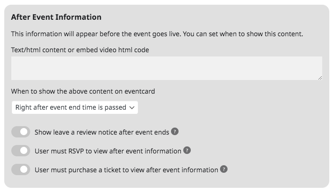
Task: Show help for ticket purchase requirement
Action: pos(224,169)
